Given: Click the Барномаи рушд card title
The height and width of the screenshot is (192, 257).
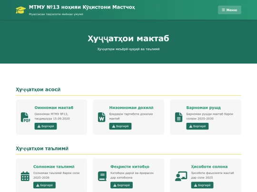Looking at the screenshot, I should [x=203, y=108].
